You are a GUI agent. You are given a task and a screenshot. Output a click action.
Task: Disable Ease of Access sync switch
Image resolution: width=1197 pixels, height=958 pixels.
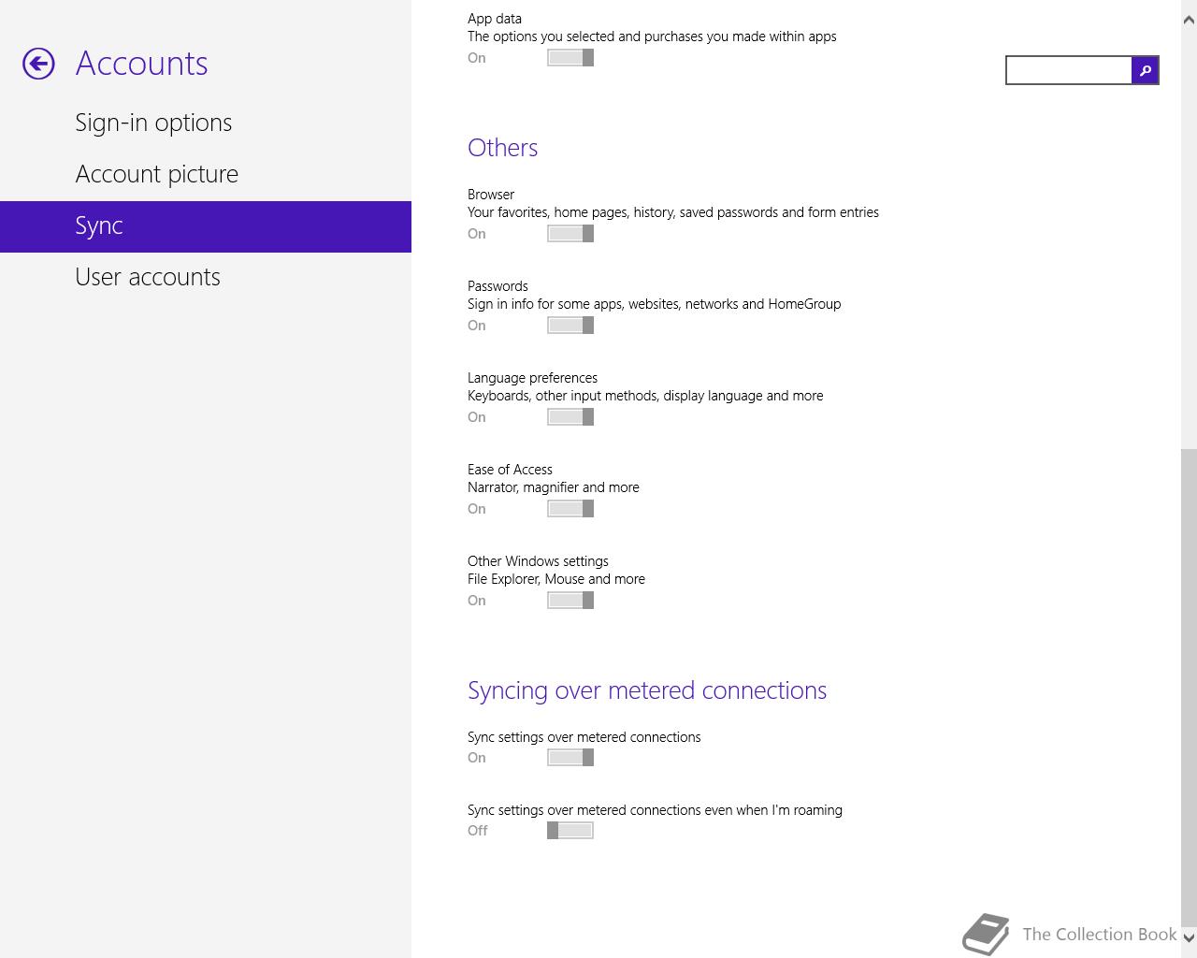(570, 509)
